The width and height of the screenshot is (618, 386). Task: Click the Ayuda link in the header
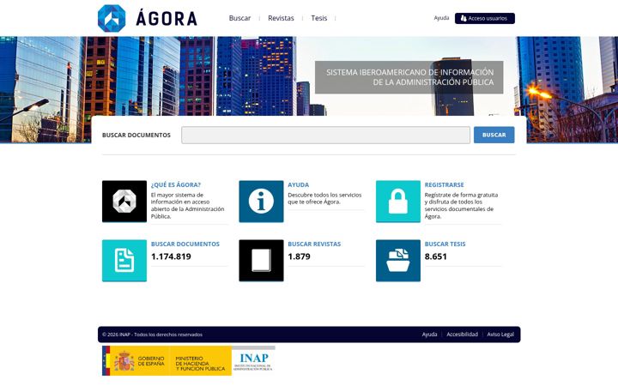(x=441, y=18)
